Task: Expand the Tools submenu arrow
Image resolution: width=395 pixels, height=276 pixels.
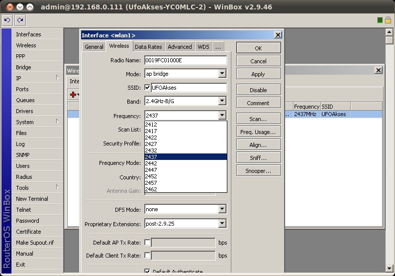Action: click(x=58, y=187)
